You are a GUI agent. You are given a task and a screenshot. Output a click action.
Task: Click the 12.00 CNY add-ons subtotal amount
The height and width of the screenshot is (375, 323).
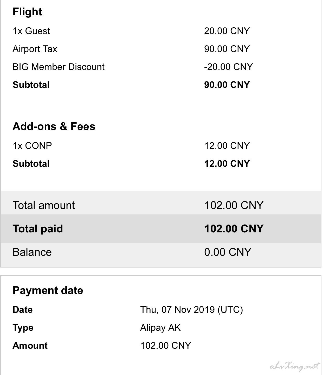click(227, 164)
